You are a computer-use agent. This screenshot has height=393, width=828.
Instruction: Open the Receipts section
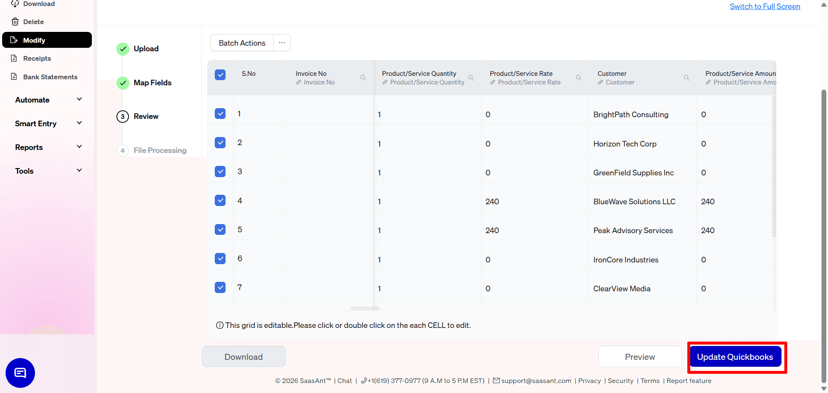pos(37,58)
